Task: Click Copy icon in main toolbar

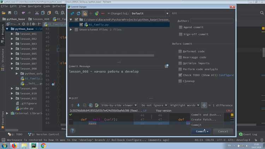Action: pyautogui.click(x=43, y=13)
